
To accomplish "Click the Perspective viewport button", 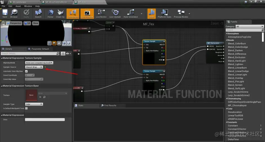I will (14, 23).
